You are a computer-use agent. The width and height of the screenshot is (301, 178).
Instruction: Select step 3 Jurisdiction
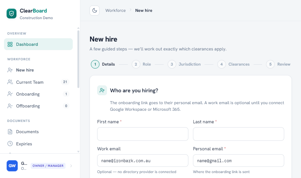click(x=184, y=64)
